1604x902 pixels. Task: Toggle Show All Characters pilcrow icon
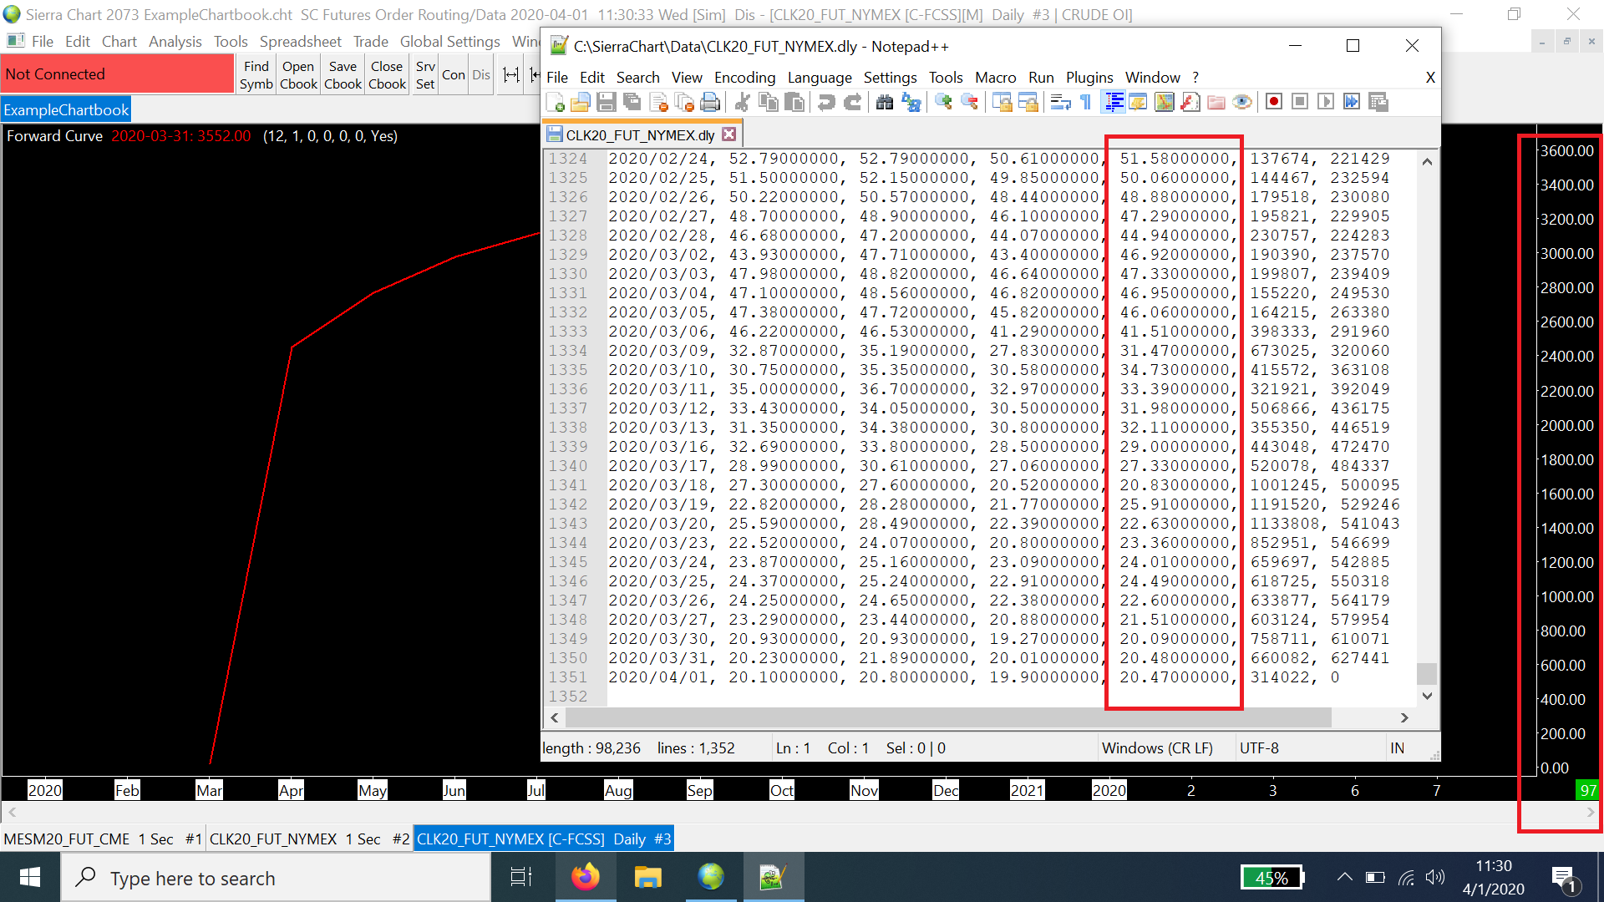point(1085,102)
